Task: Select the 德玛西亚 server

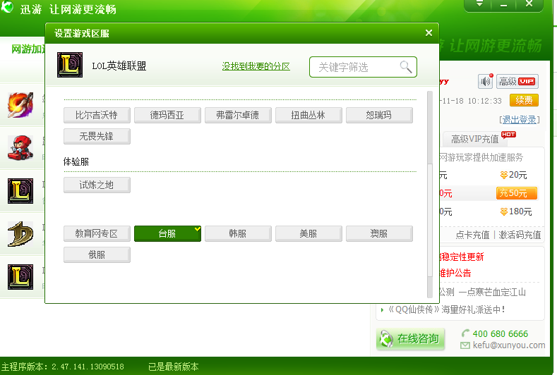Action: click(x=167, y=116)
